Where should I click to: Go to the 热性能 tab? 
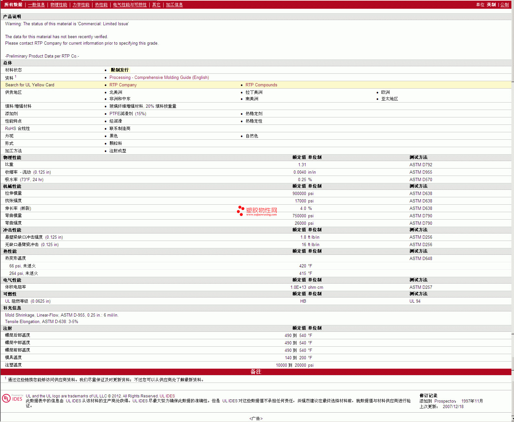[x=101, y=5]
